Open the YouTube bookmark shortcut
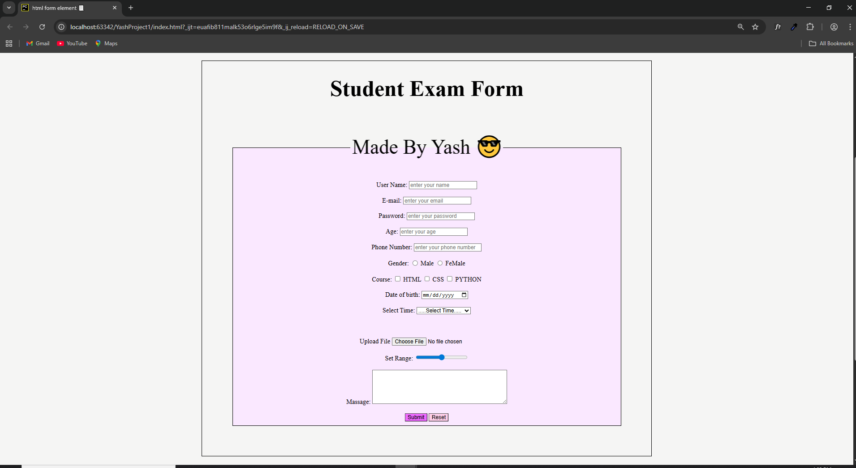Screen dimensions: 856x468 (x=72, y=43)
